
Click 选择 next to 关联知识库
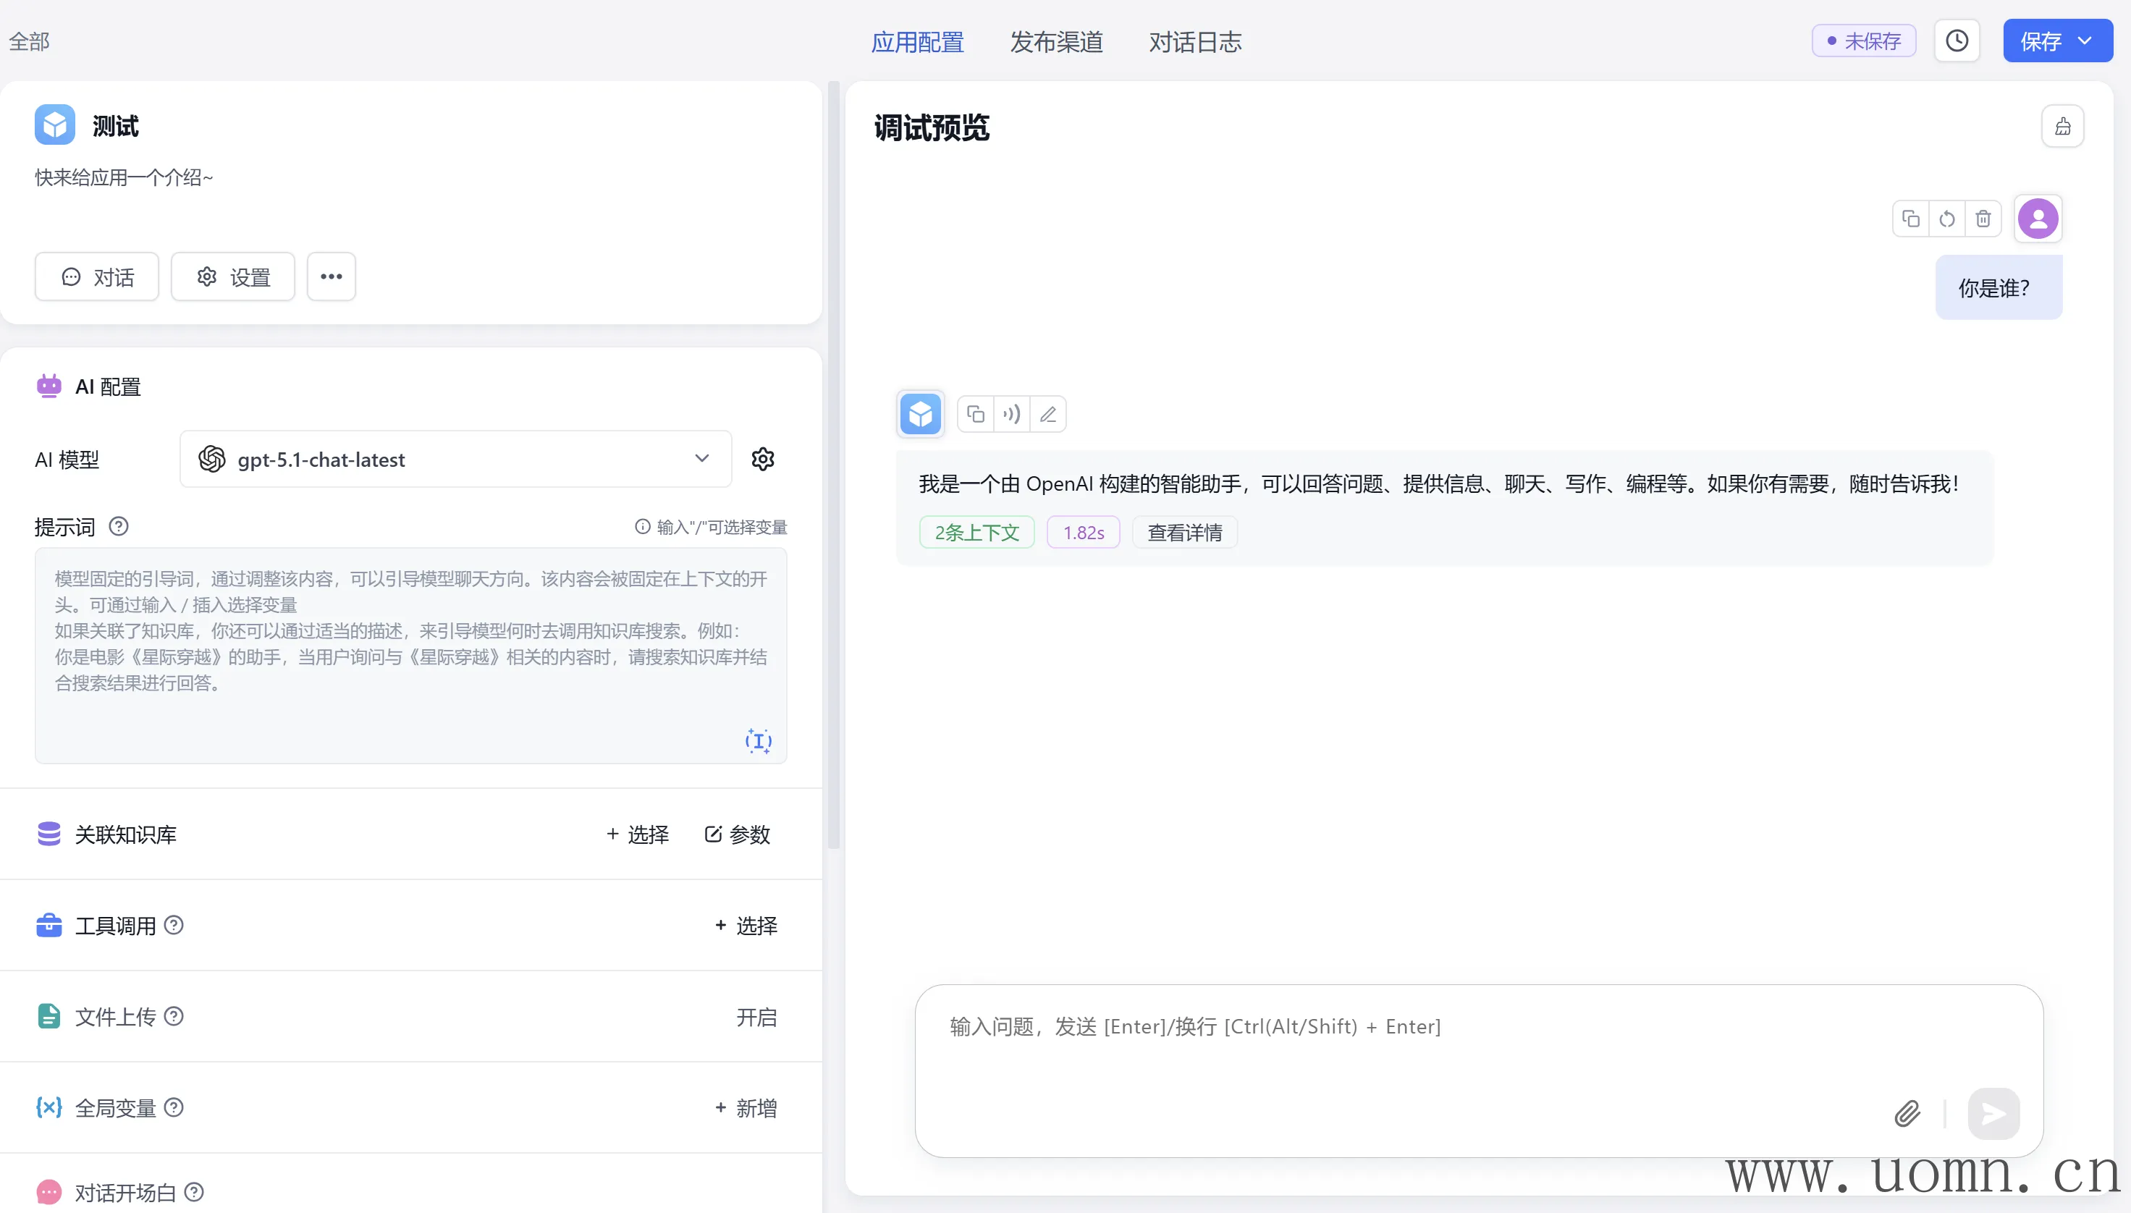click(637, 834)
